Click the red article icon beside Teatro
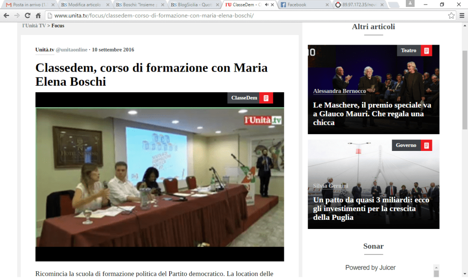Screen dimensions: 468x280 [426, 51]
